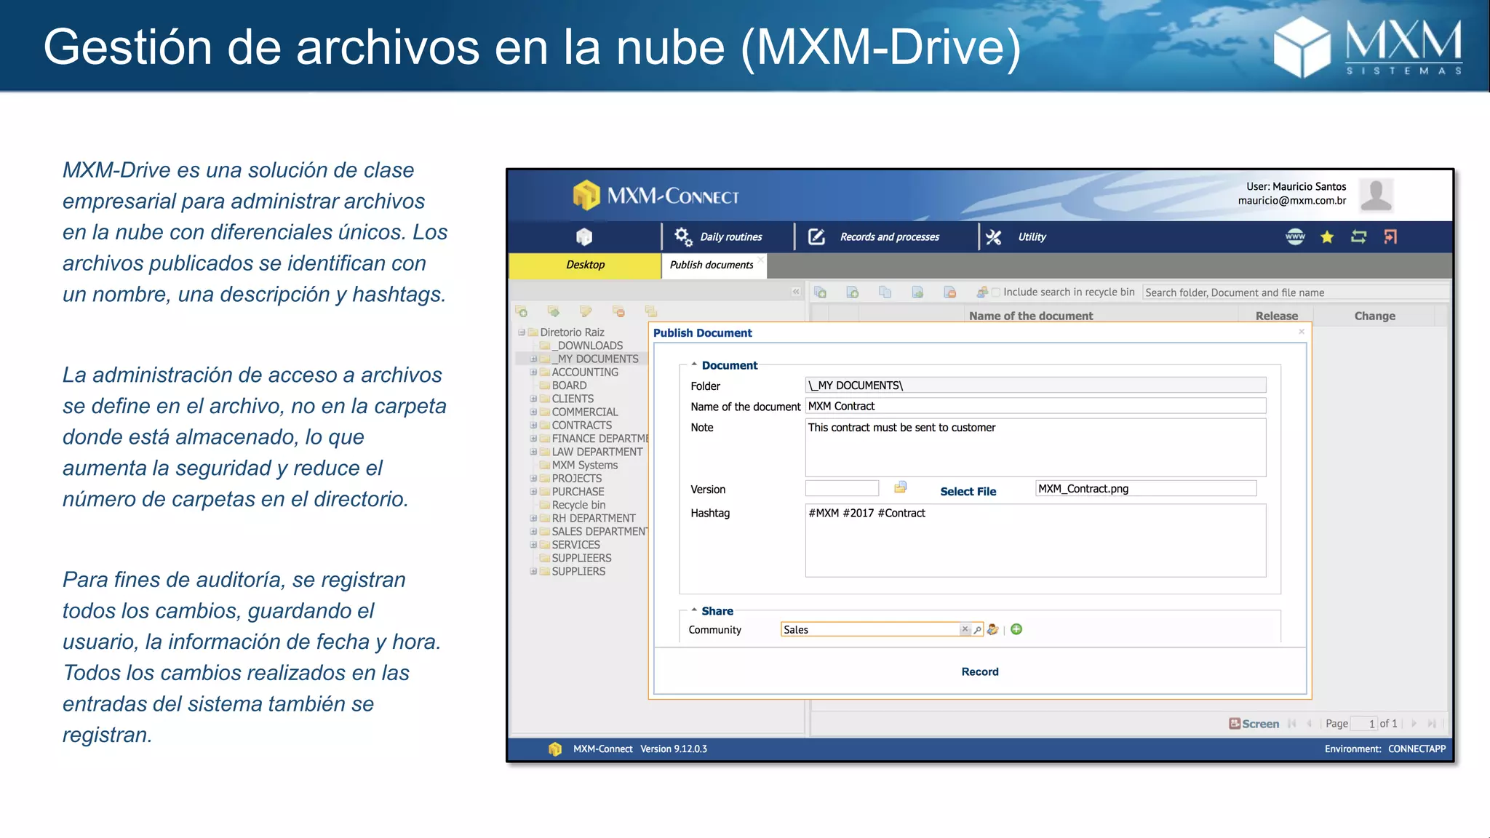This screenshot has width=1490, height=838.
Task: Click the delete folder icon above folder tree
Action: click(618, 311)
